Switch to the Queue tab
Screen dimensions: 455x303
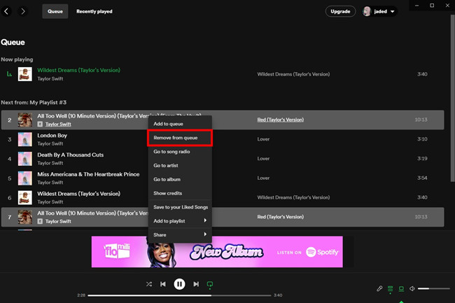pyautogui.click(x=55, y=11)
